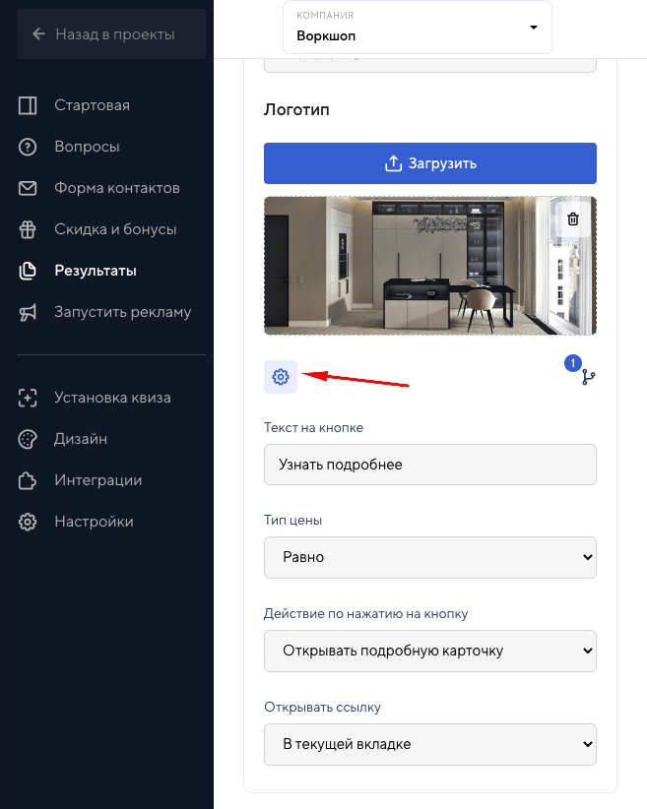Image resolution: width=647 pixels, height=809 pixels.
Task: Click the Логотип heading text
Action: pos(296,110)
